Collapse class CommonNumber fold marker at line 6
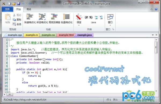161x104 pixels. click(9, 56)
